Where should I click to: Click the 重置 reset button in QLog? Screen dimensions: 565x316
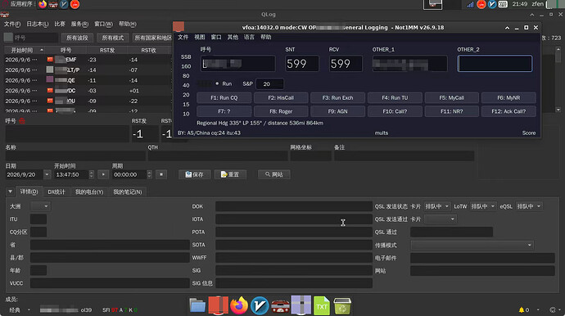(x=230, y=174)
